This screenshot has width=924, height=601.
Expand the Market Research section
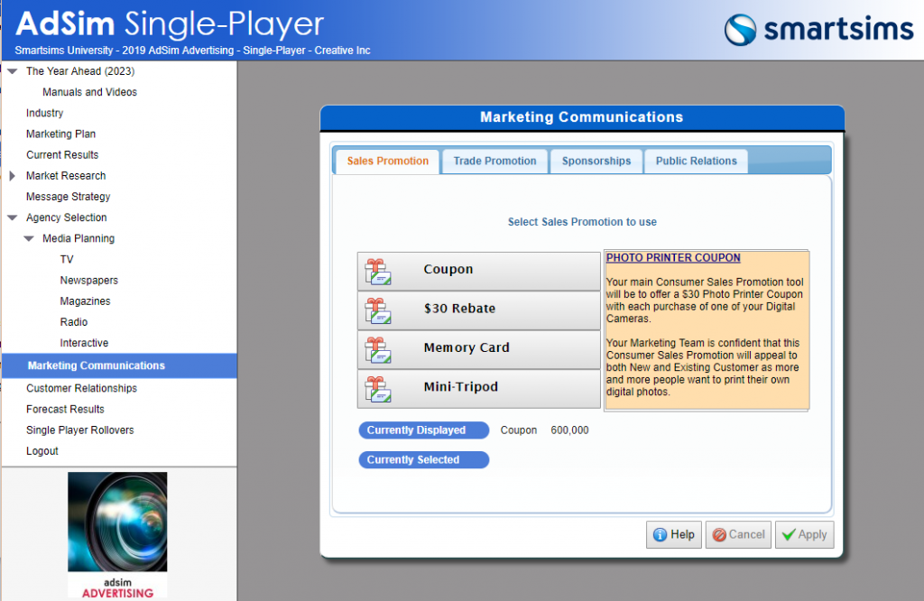(x=13, y=175)
